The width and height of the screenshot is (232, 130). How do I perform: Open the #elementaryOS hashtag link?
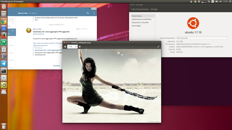pos(38,34)
